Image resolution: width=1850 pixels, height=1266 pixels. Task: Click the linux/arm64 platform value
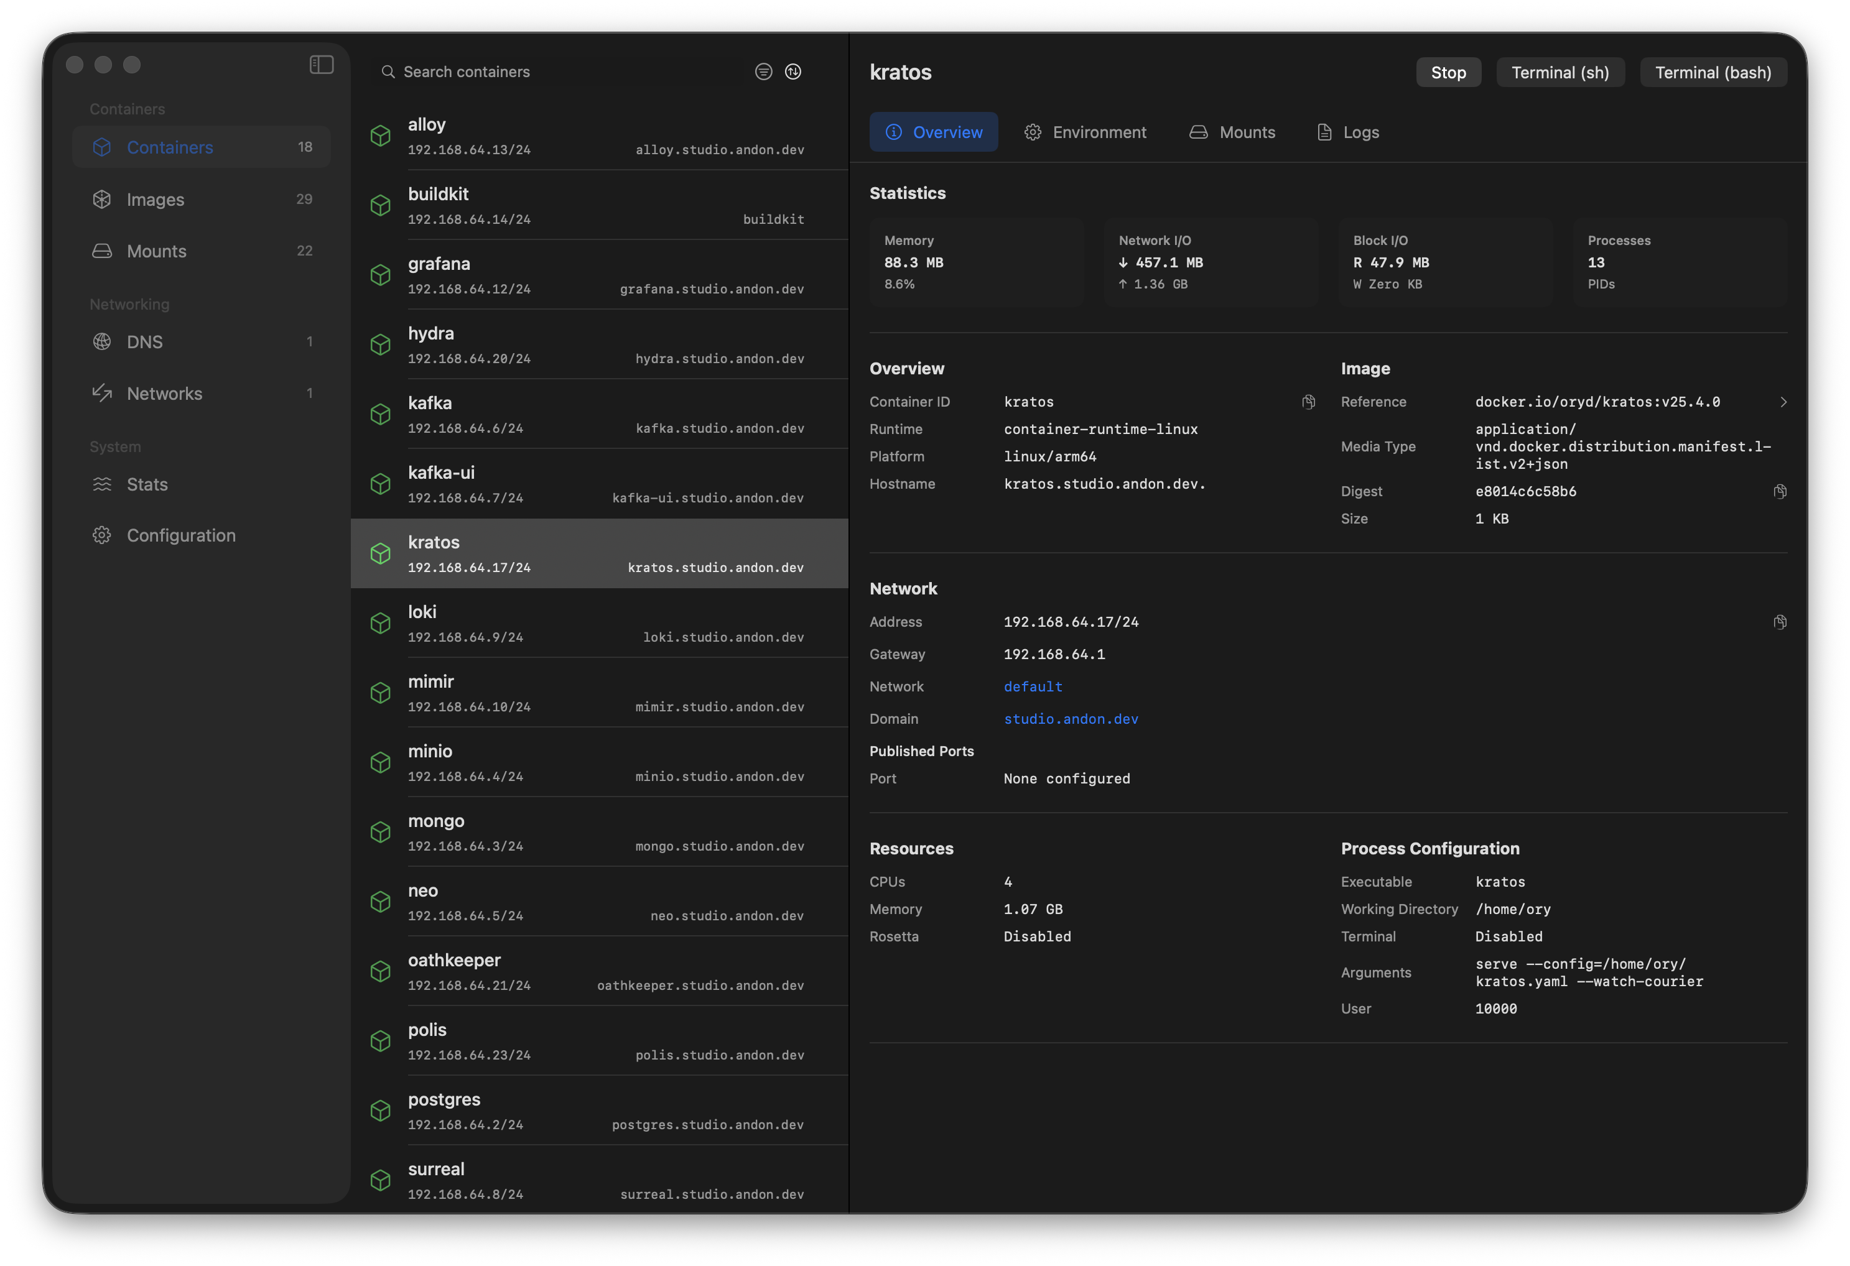click(1050, 457)
